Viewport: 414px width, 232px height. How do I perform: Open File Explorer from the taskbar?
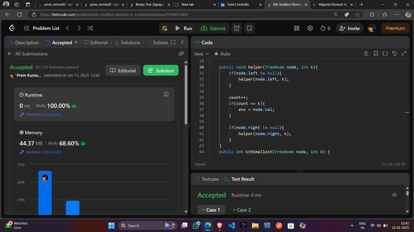(x=255, y=225)
